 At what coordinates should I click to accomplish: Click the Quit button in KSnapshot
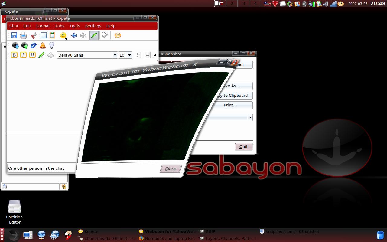coord(244,147)
